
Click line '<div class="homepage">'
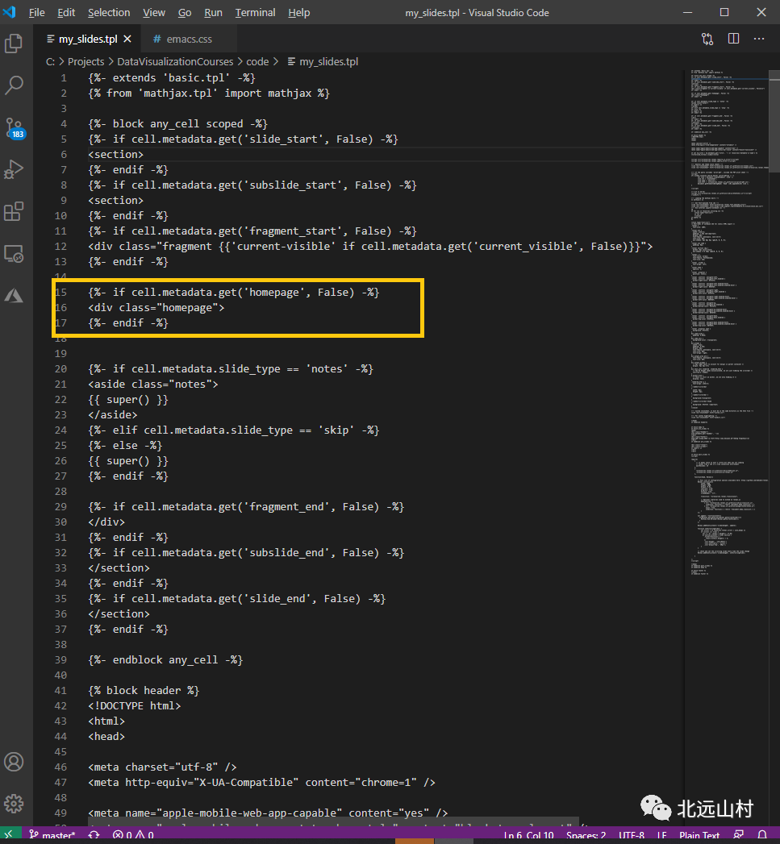pos(156,308)
